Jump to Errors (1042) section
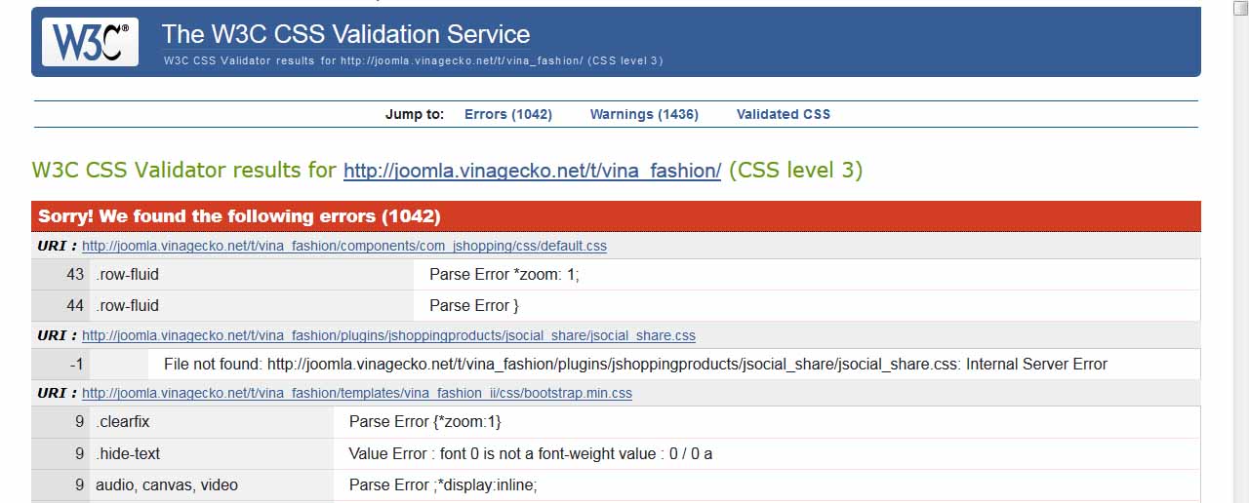This screenshot has height=503, width=1249. pos(507,114)
